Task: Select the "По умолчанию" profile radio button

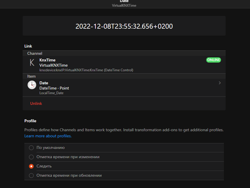Action: 31,148
